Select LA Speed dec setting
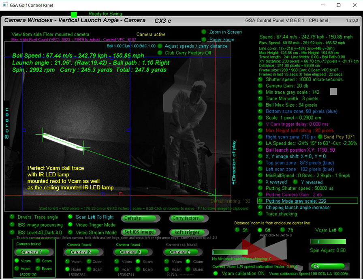The width and height of the screenshot is (363, 279). click(x=260, y=143)
